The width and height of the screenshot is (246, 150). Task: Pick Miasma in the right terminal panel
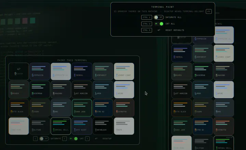click(x=203, y=108)
